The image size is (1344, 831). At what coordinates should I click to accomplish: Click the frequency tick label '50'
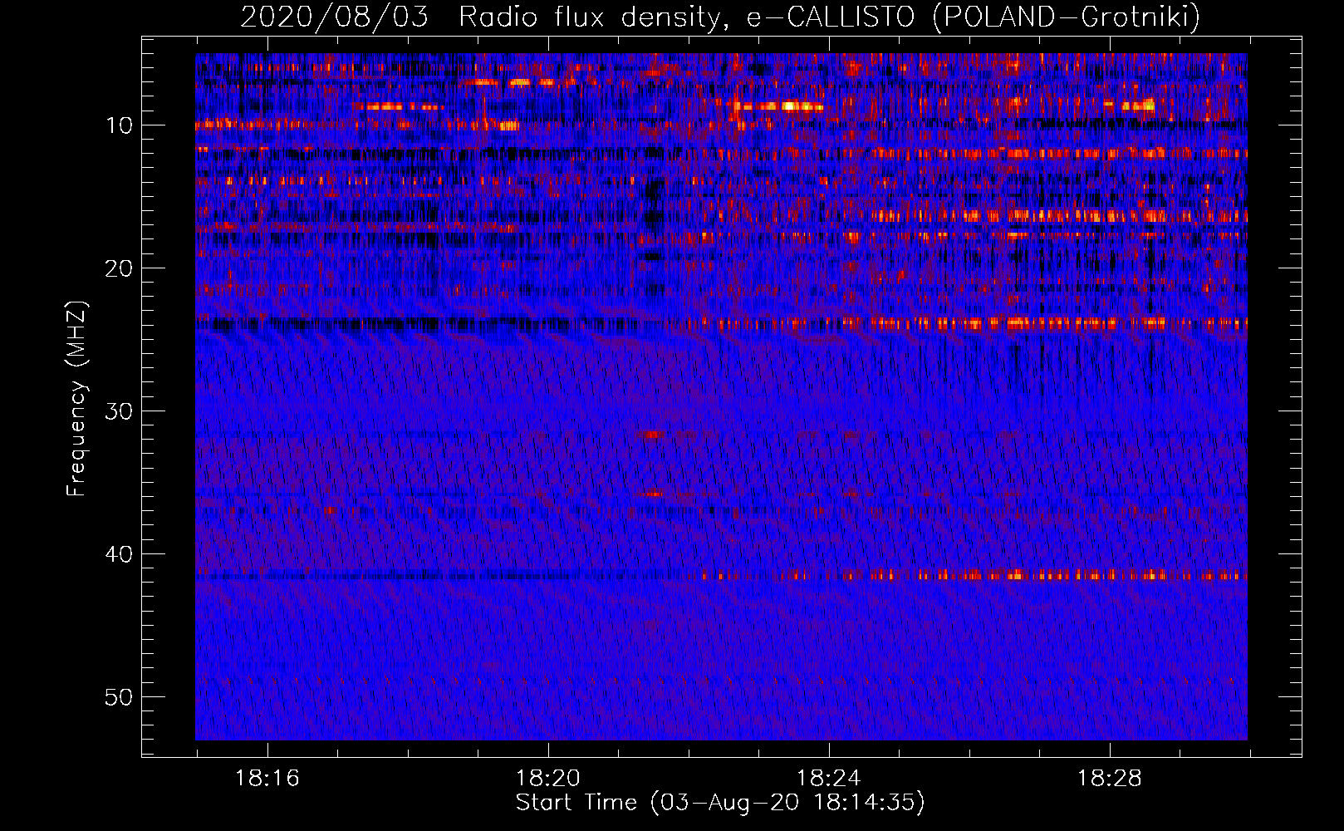(x=119, y=697)
